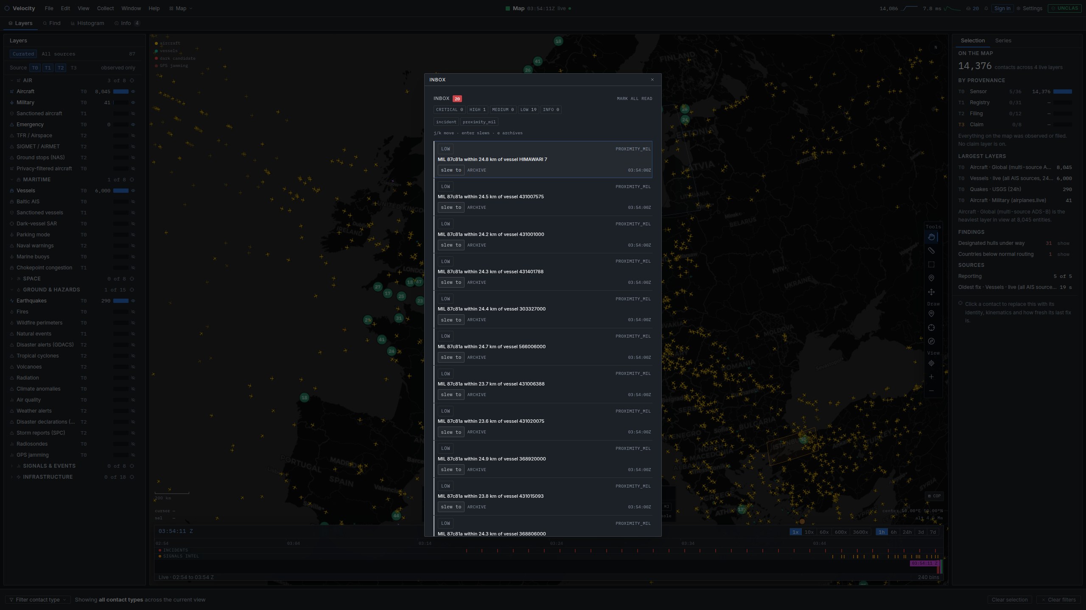Click the AIR group target icon

[132, 80]
